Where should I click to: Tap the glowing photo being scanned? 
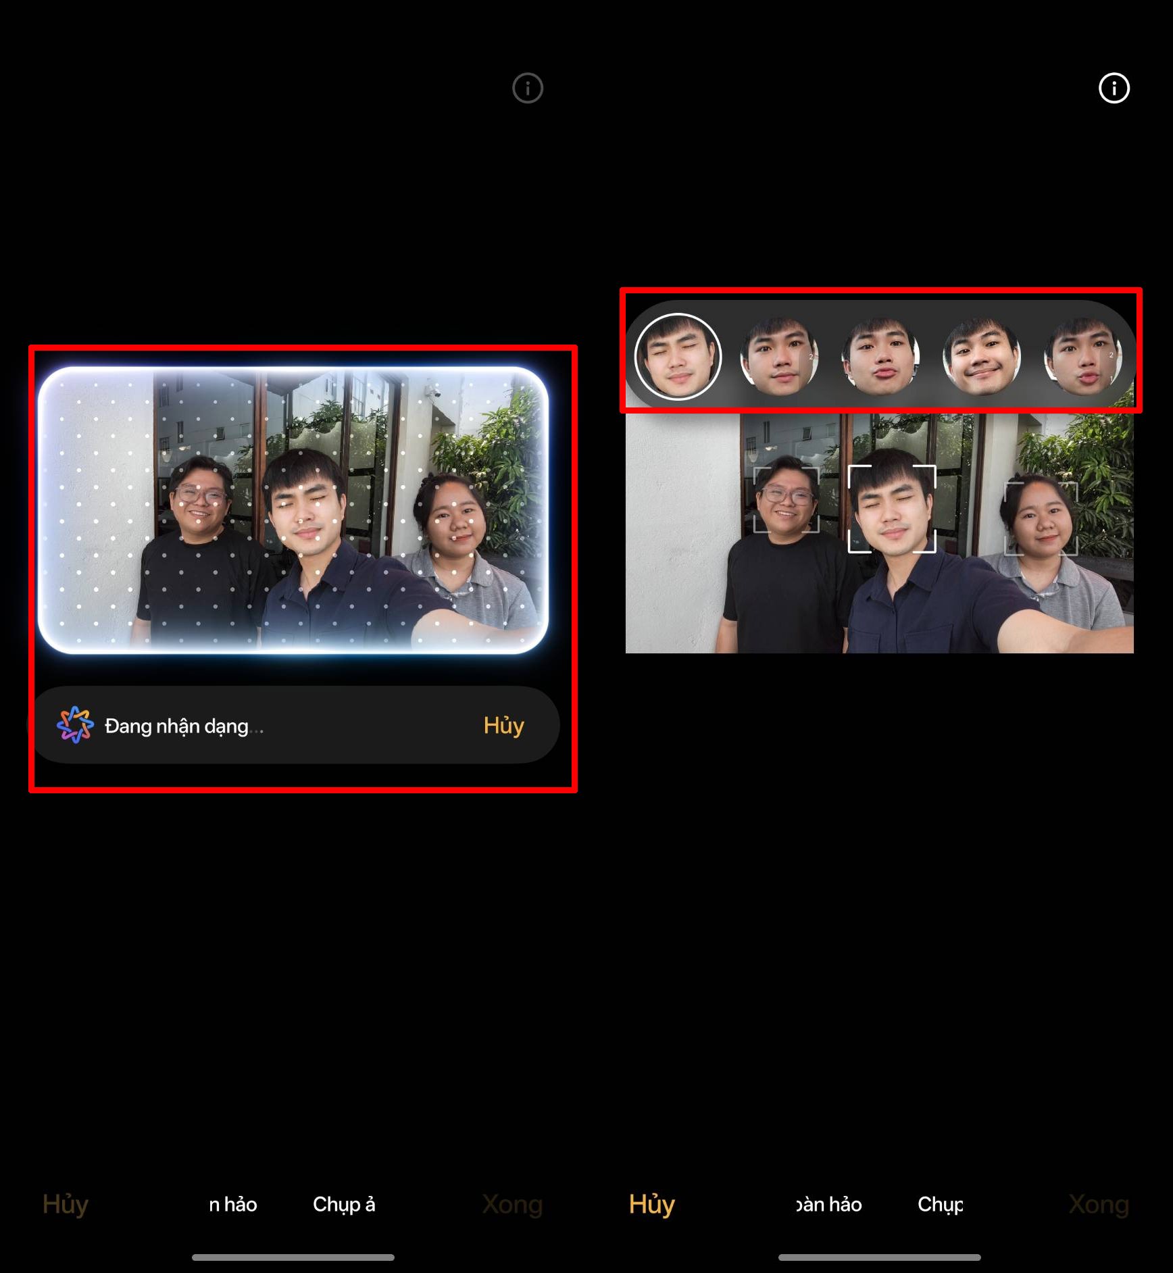point(293,510)
